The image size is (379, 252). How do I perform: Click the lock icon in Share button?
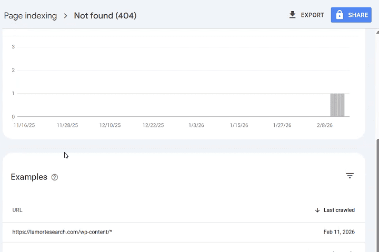(340, 15)
